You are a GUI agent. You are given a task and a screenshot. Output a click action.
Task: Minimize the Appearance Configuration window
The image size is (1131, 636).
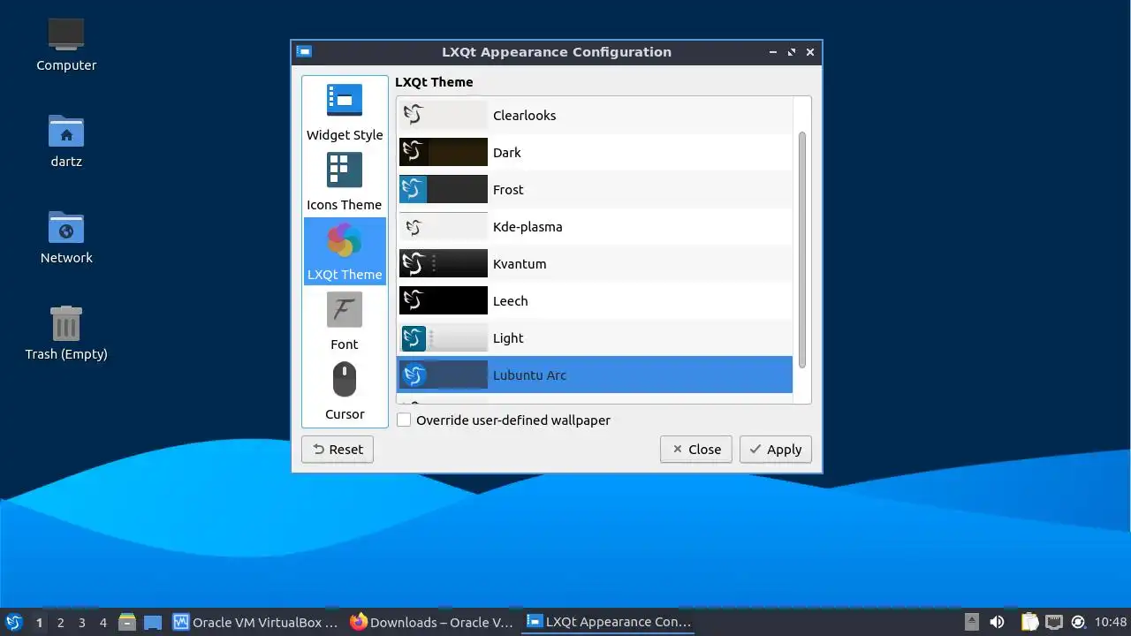773,52
